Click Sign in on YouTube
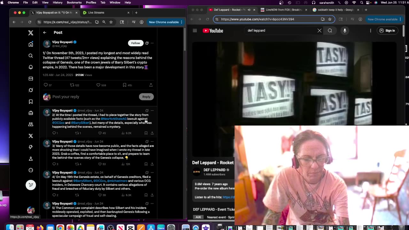409x230 pixels. (x=387, y=31)
